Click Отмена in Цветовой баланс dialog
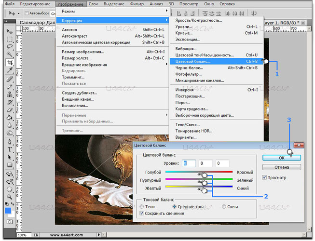This screenshot has width=315, height=241. pyautogui.click(x=282, y=167)
